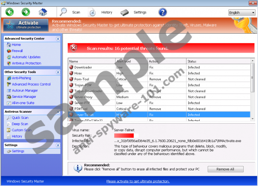Click the green back arrow icon
Viewport: 258px width, 186px height.
point(10,12)
